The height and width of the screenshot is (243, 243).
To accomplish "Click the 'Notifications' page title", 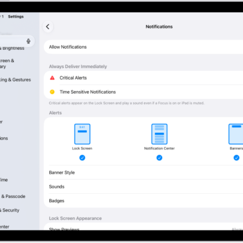I will 159,27.
